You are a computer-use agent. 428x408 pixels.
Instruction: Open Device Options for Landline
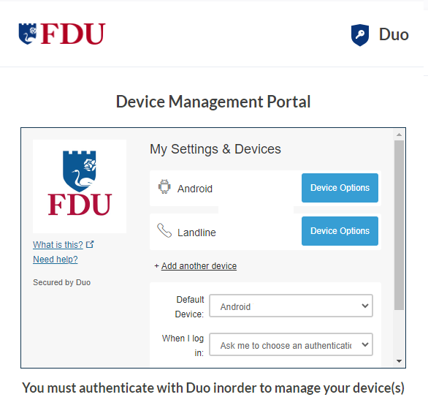point(340,231)
